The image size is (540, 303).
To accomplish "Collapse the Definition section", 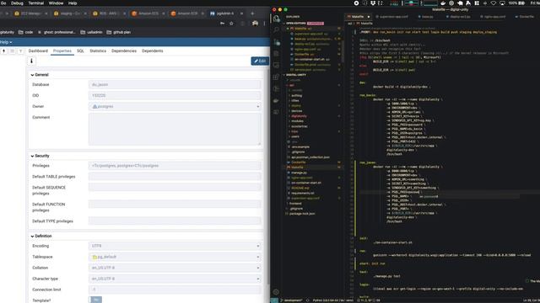I will tap(41, 236).
